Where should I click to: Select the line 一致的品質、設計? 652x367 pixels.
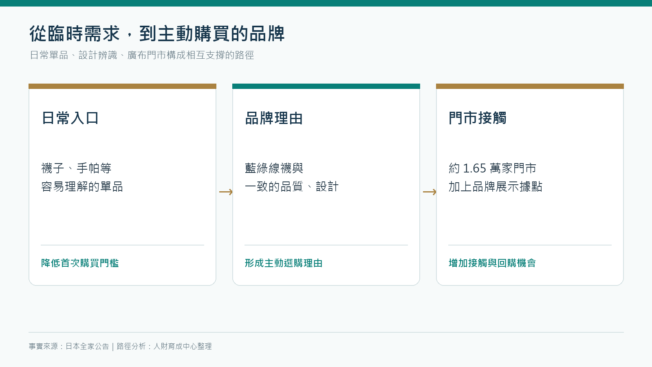(292, 186)
